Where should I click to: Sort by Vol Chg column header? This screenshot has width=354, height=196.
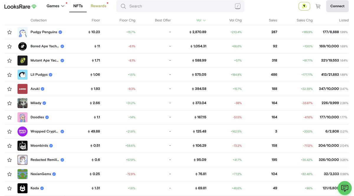(235, 20)
